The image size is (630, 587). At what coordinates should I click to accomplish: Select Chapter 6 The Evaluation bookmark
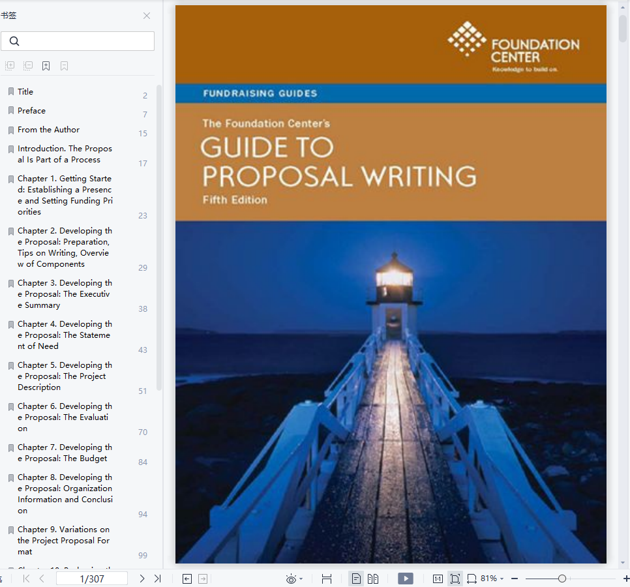point(65,417)
